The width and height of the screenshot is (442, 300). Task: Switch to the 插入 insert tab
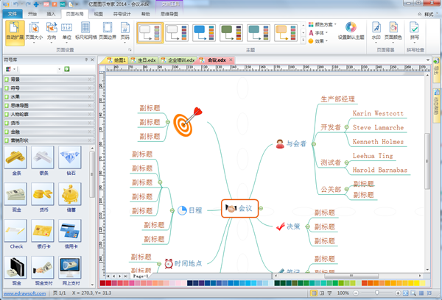[x=51, y=14]
